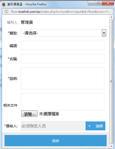115x149 pixels.
Task: Click the 相关文件 text area
Action: tap(62, 102)
